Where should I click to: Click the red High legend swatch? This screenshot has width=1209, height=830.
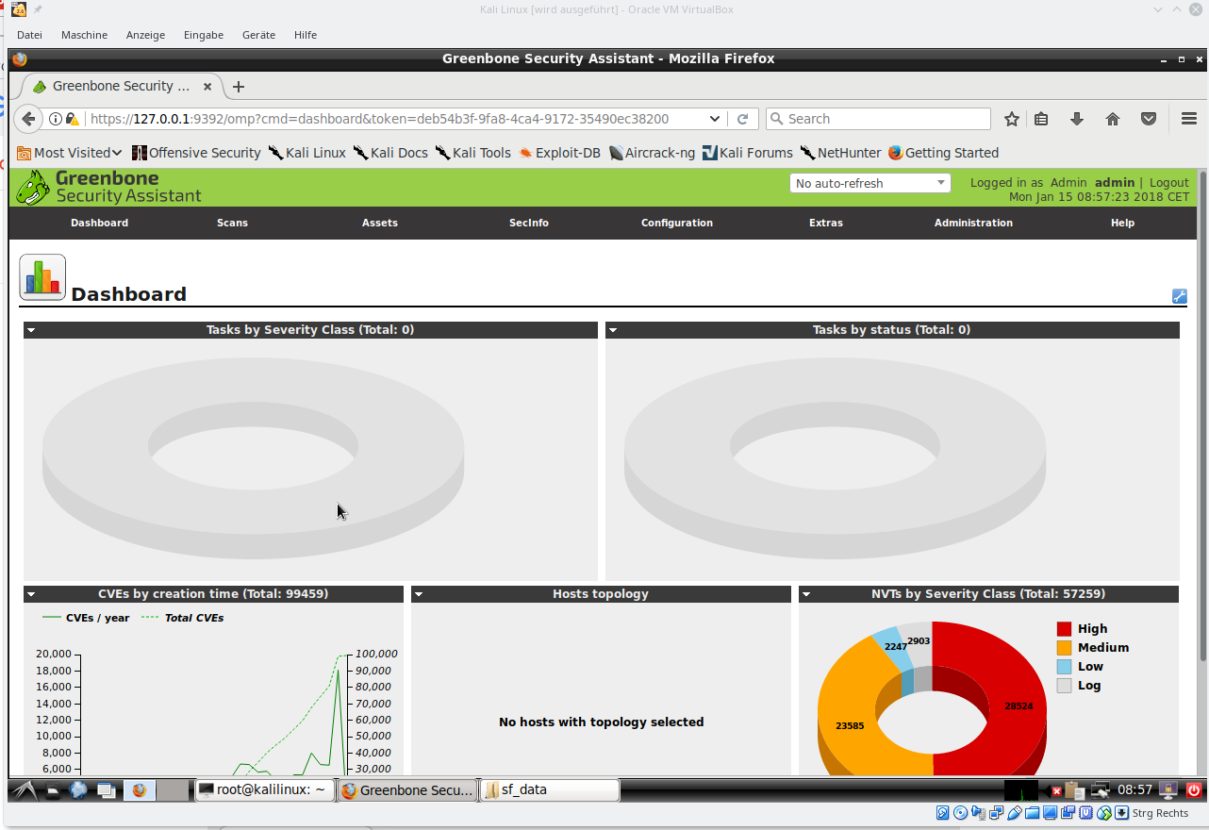[x=1064, y=629]
